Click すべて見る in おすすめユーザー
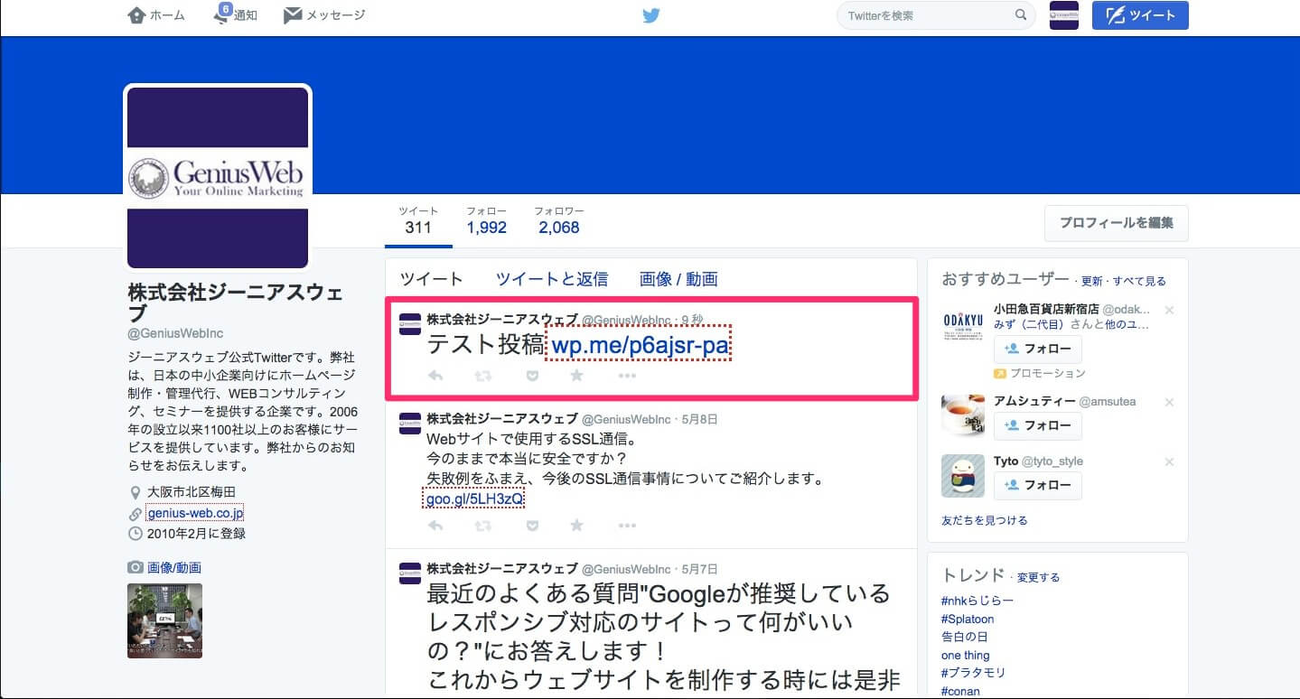 click(1139, 281)
